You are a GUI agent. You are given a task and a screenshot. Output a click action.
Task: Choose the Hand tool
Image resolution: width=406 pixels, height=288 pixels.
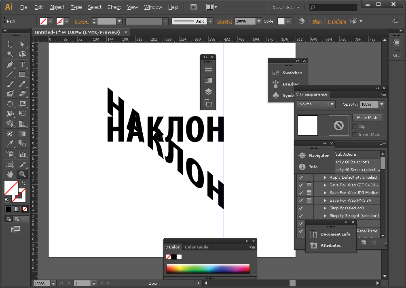(10, 174)
